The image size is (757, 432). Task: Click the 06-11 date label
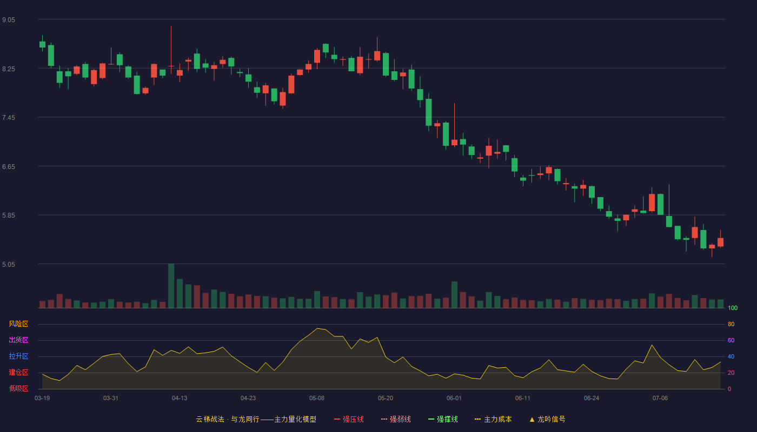pyautogui.click(x=523, y=398)
